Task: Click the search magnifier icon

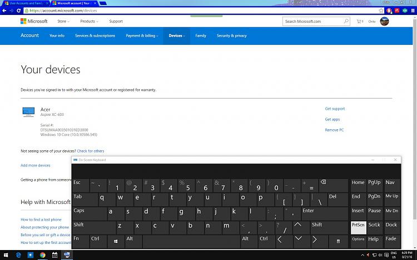Action: click(346, 21)
